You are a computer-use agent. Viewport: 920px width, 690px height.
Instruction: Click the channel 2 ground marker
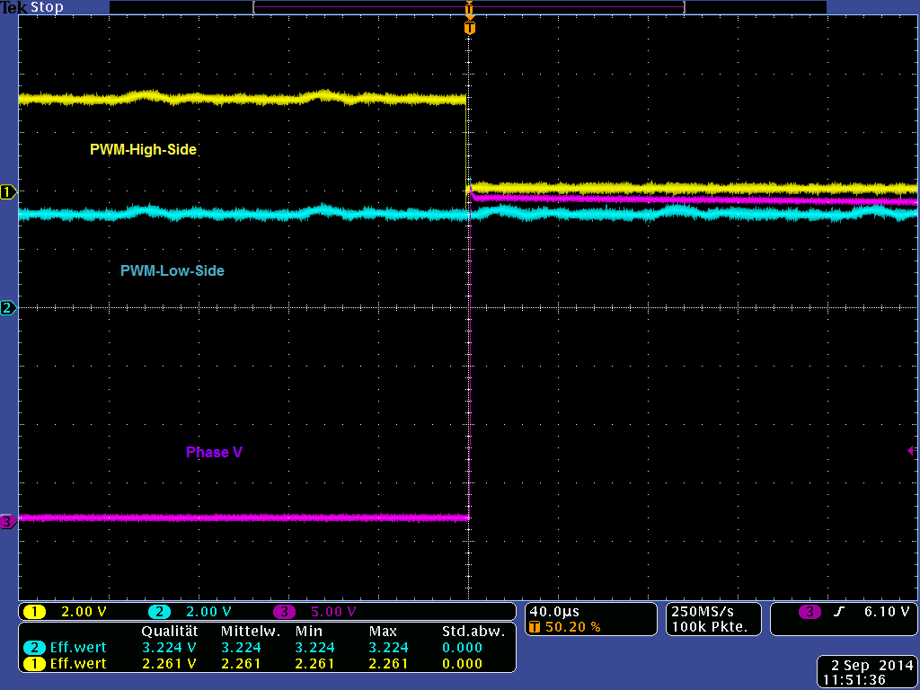(8, 307)
